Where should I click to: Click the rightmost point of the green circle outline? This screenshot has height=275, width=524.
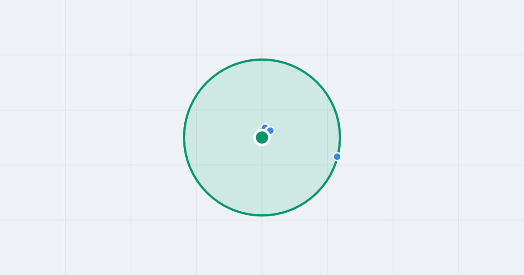point(340,137)
